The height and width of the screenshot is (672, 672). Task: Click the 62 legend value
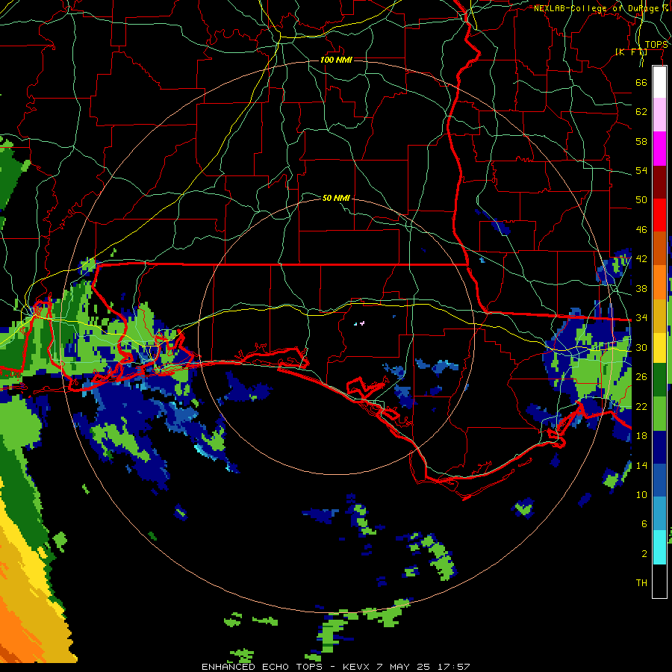point(641,112)
